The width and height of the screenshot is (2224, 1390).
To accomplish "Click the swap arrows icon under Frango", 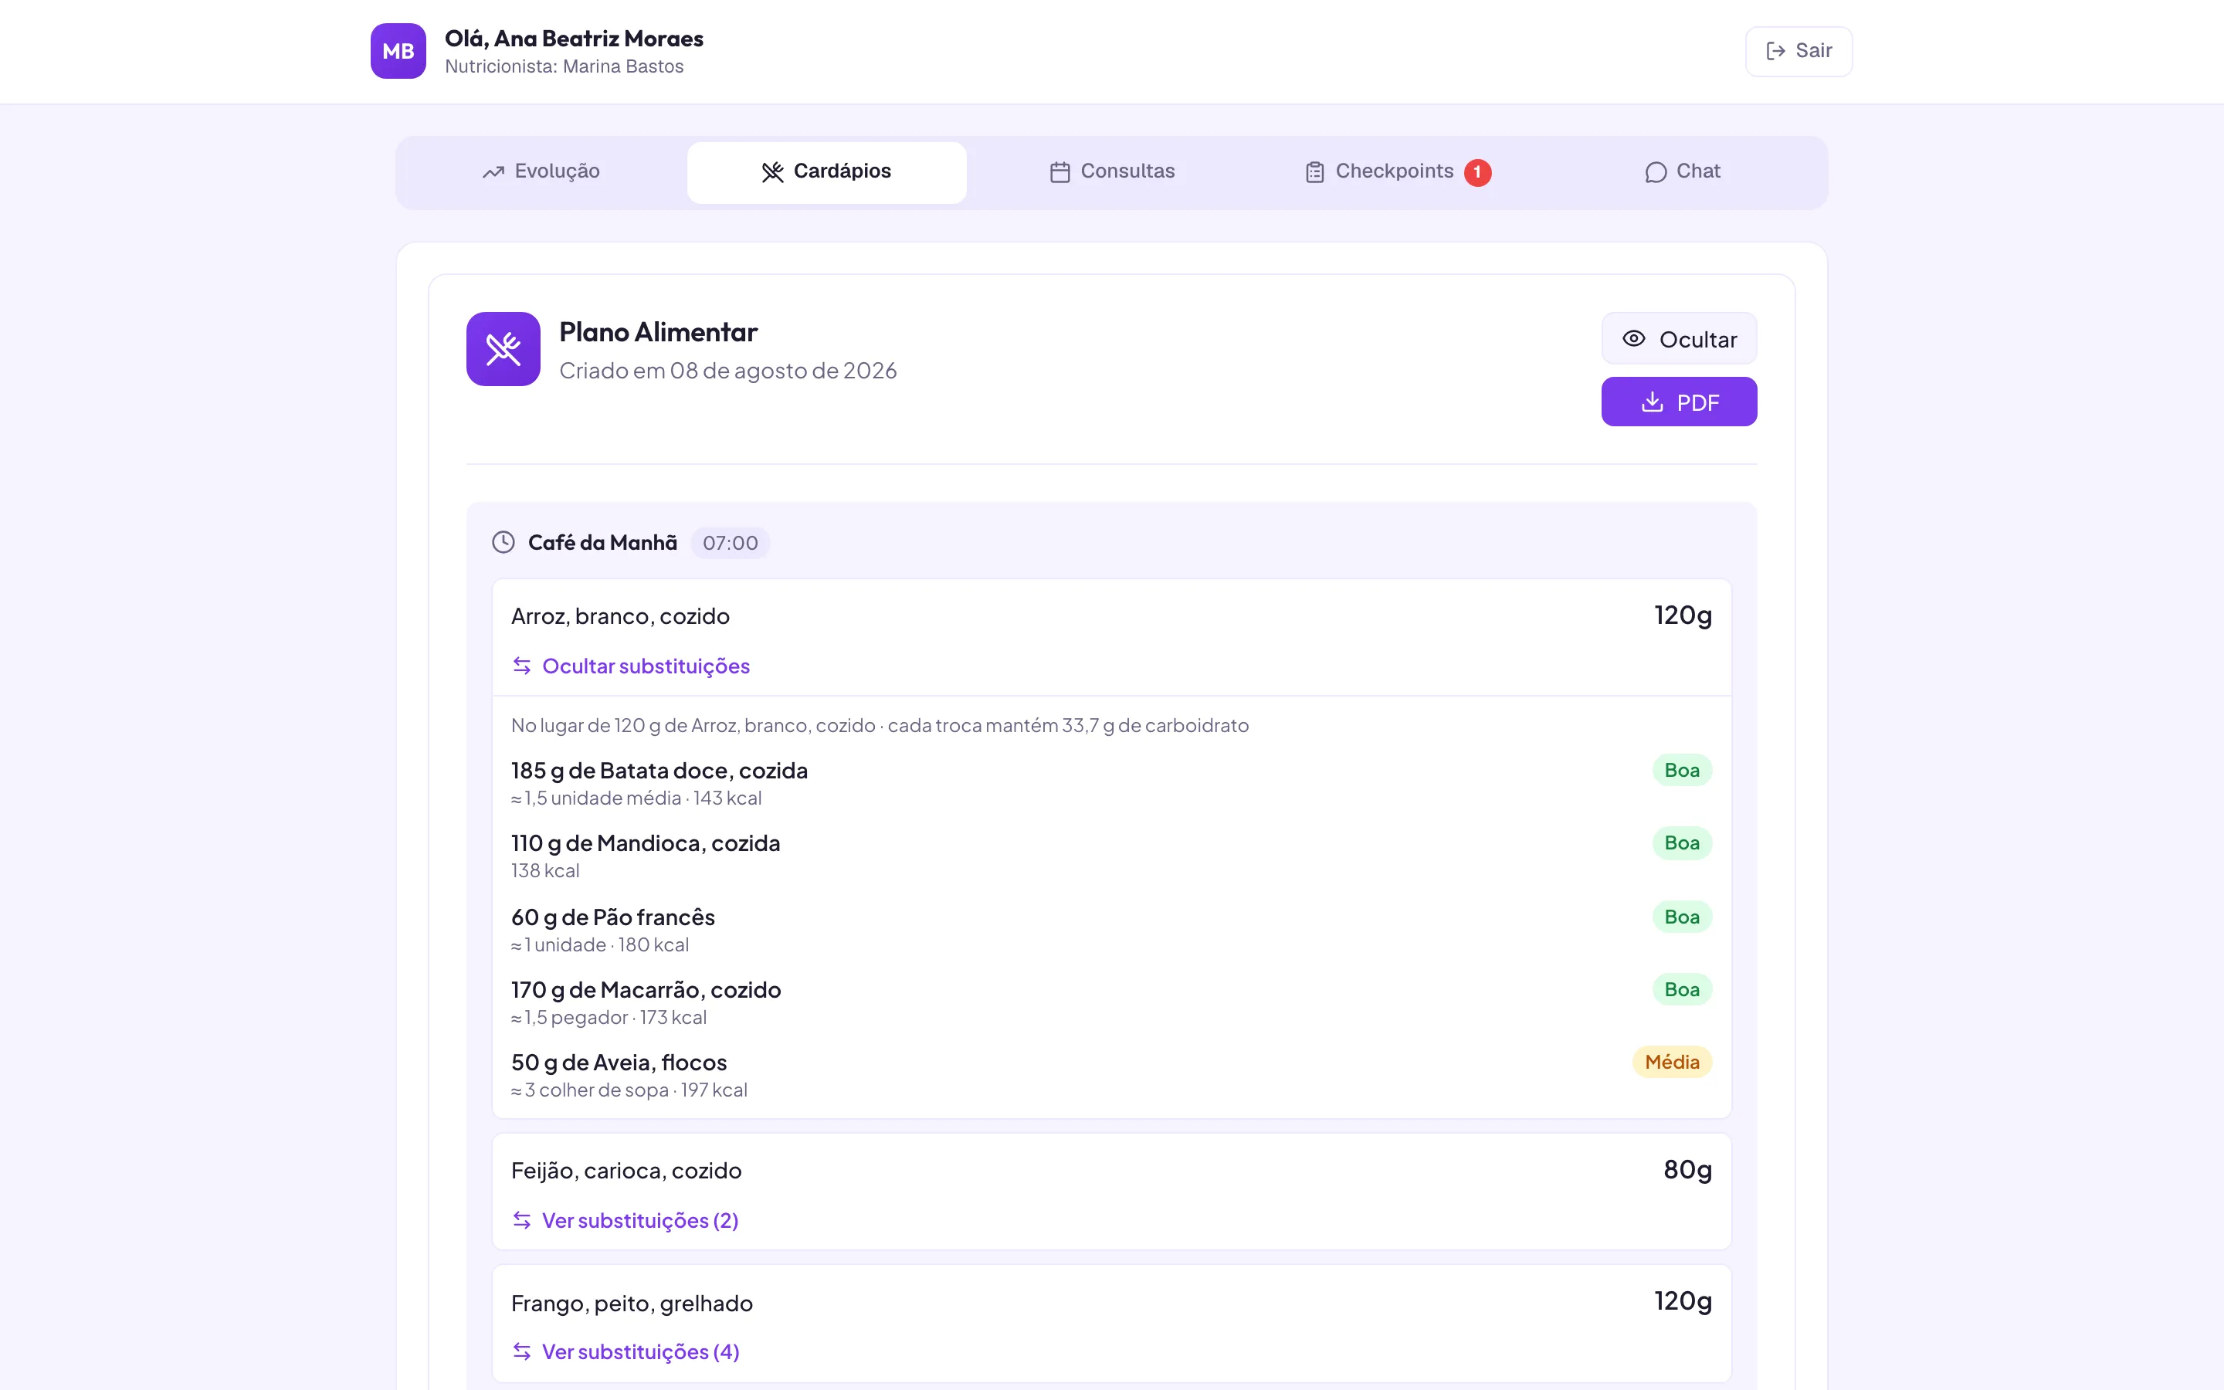I will pyautogui.click(x=522, y=1352).
